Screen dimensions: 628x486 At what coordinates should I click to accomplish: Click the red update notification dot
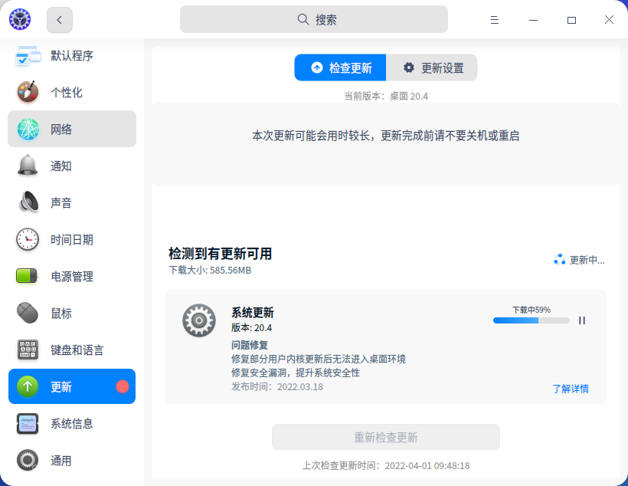(x=123, y=386)
